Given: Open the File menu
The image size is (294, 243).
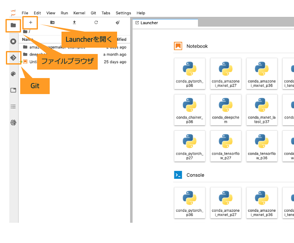Looking at the screenshot, I should (x=25, y=13).
